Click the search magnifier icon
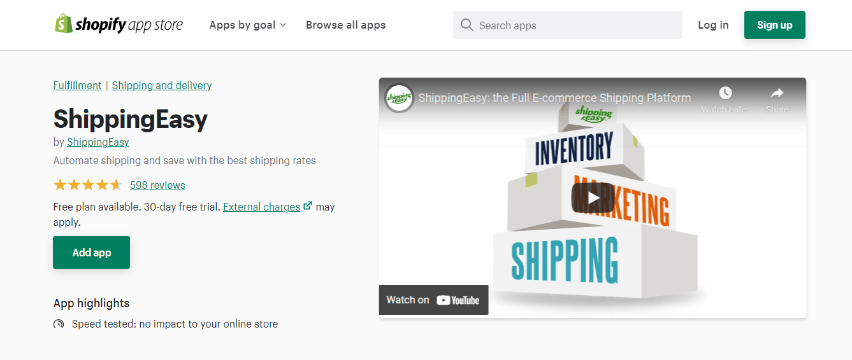 coord(466,25)
